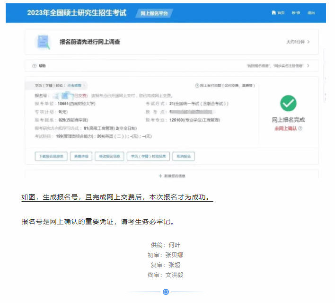335x303 pixels.
Task: Click the 修改报名信息 button
Action: pos(109,156)
